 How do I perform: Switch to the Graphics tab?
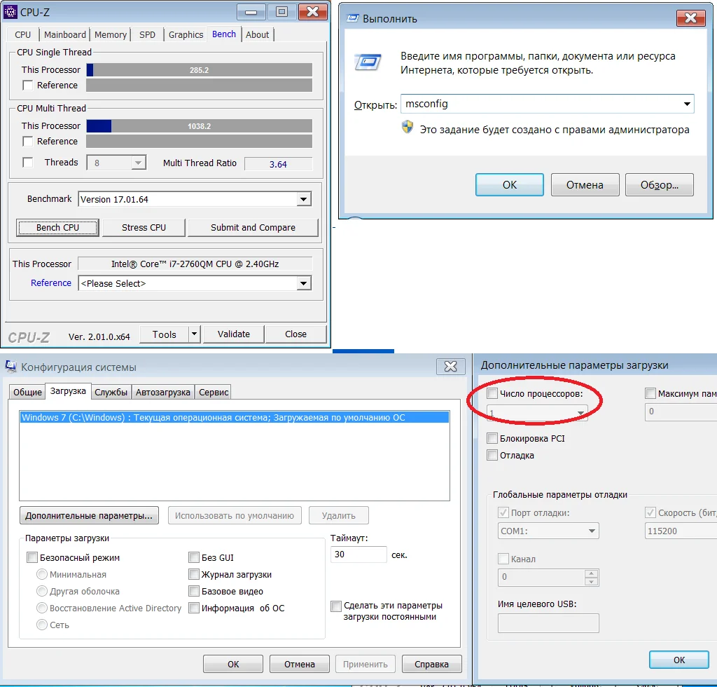click(186, 35)
